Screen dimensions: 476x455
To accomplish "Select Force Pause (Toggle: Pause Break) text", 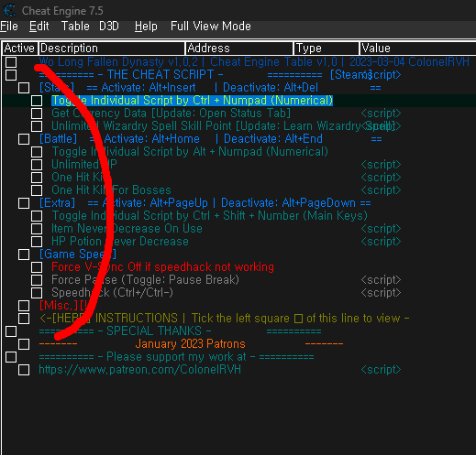I will point(145,280).
